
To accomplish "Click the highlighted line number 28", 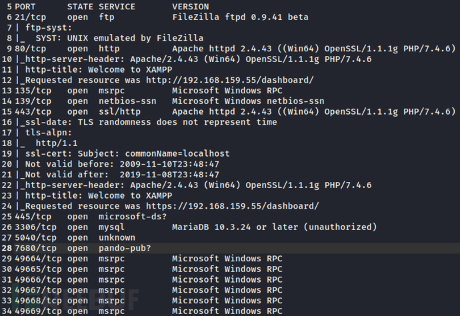I will coord(7,248).
